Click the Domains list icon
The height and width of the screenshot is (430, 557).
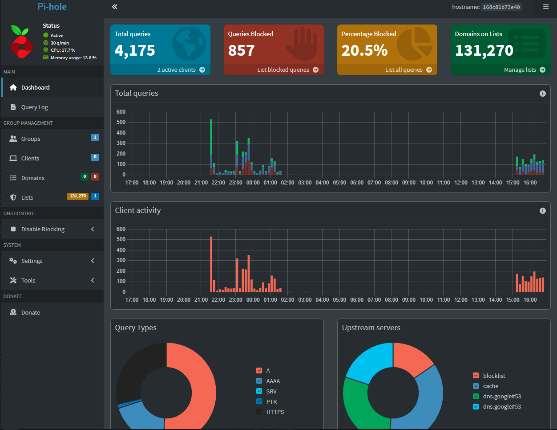click(x=13, y=178)
